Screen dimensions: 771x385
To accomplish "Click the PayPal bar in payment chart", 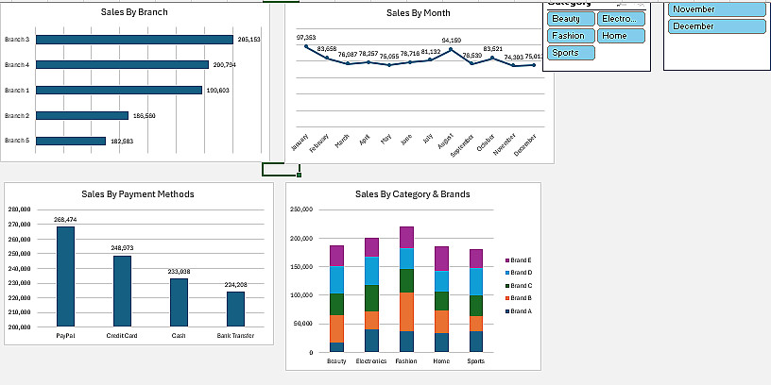I will 65,276.
